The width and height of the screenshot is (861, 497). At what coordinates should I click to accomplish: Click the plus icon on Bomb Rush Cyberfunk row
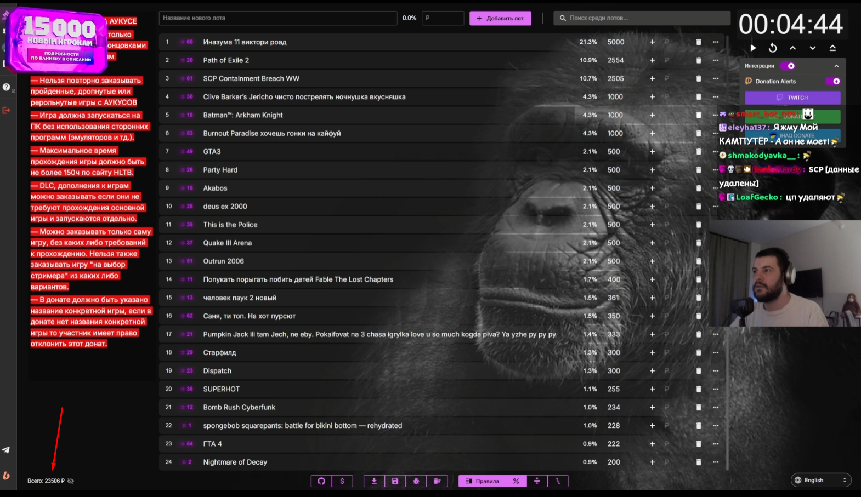click(653, 408)
